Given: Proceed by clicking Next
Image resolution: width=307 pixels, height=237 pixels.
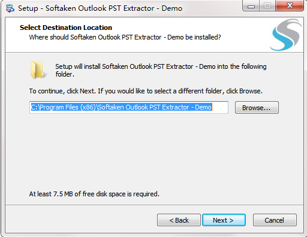Looking at the screenshot, I should coord(224,220).
